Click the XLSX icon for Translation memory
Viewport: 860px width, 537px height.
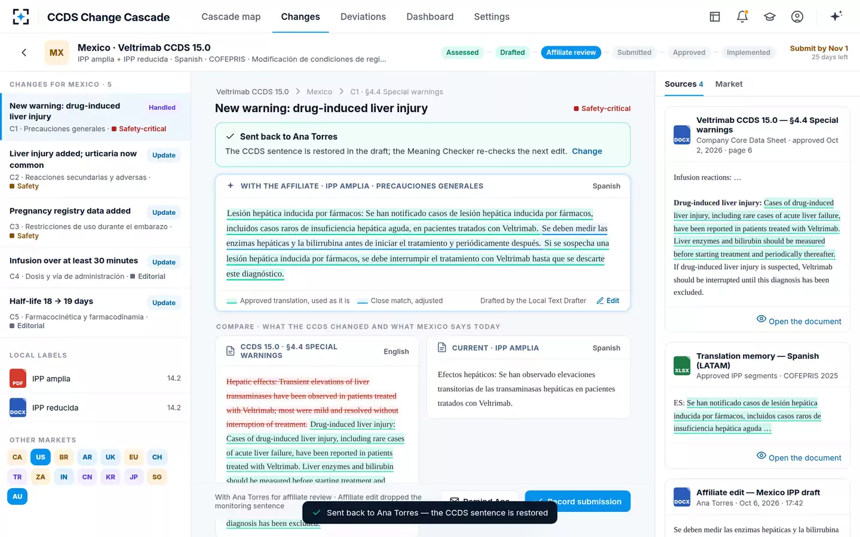pyautogui.click(x=682, y=365)
